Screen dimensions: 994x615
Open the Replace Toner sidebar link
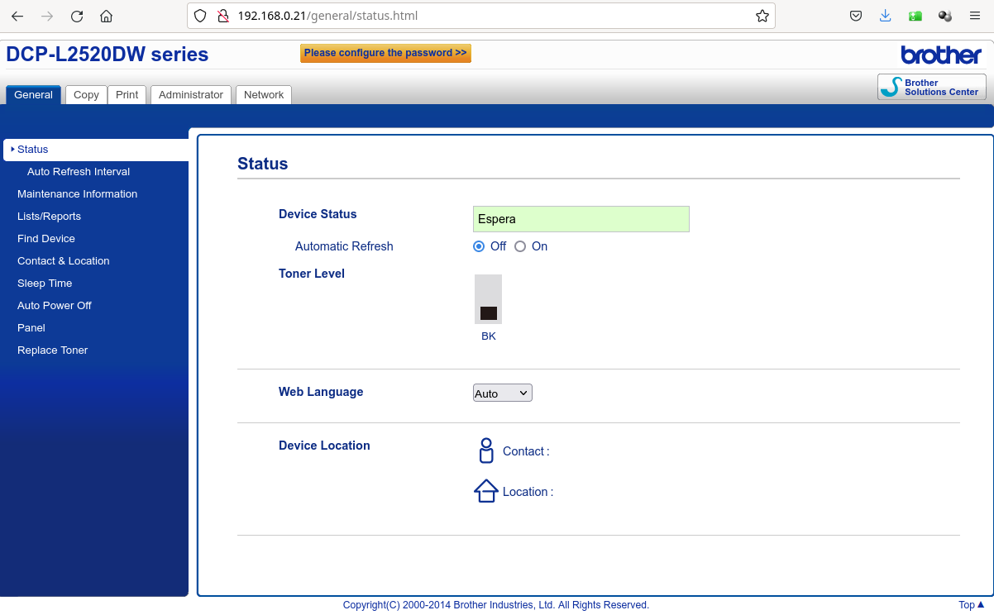[52, 350]
